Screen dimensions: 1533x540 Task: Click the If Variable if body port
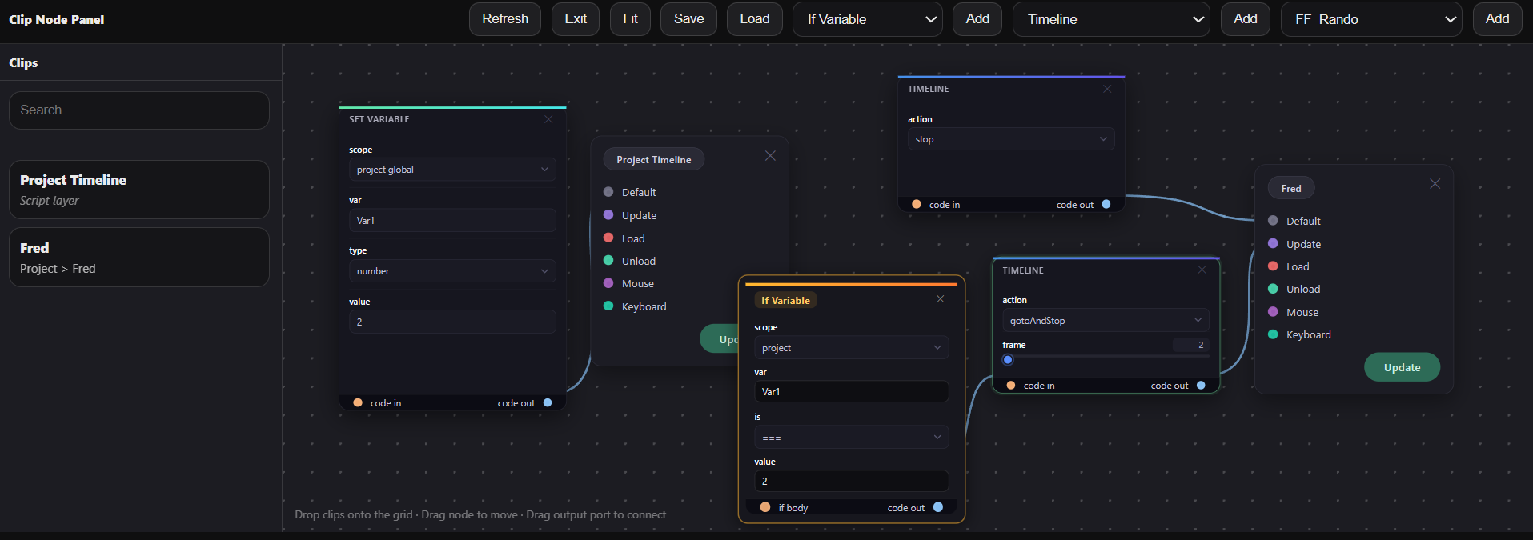[x=765, y=507]
